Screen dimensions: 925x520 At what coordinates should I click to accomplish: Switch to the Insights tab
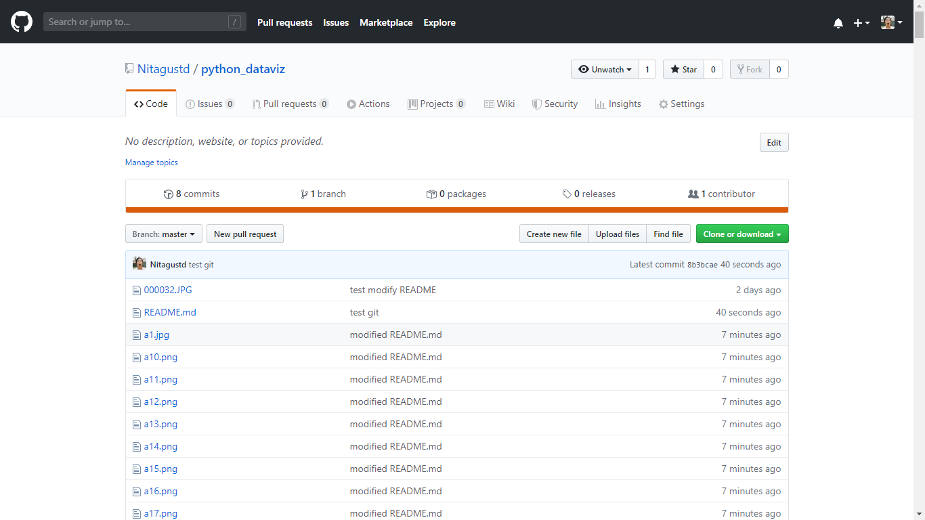tap(618, 104)
